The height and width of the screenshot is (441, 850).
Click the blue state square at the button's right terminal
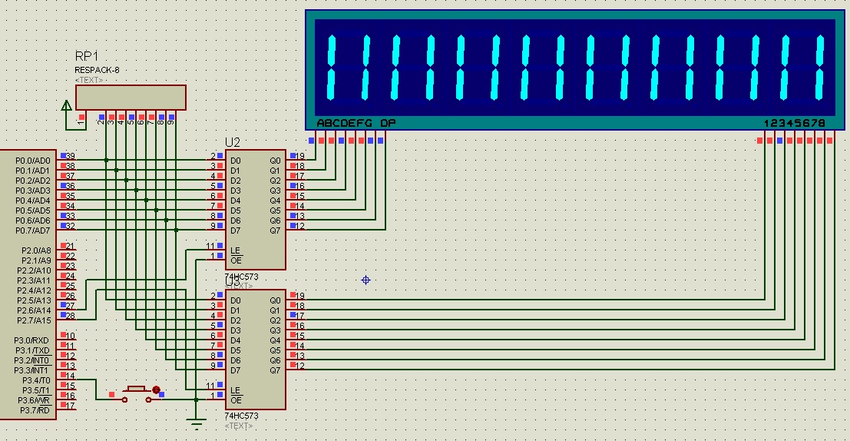click(x=161, y=394)
